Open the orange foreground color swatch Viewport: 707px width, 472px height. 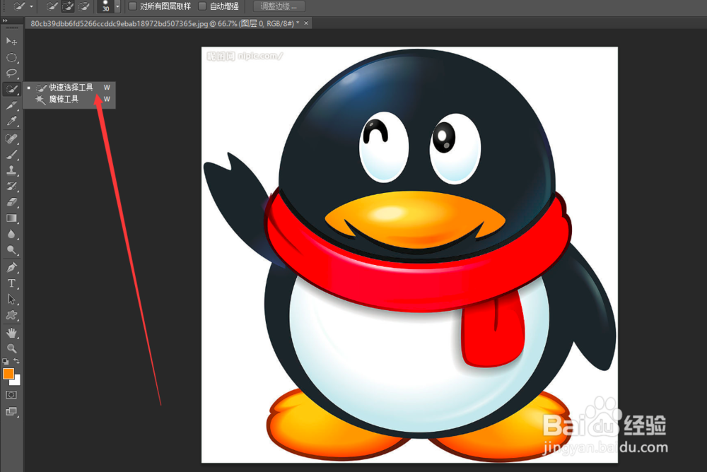(x=8, y=373)
